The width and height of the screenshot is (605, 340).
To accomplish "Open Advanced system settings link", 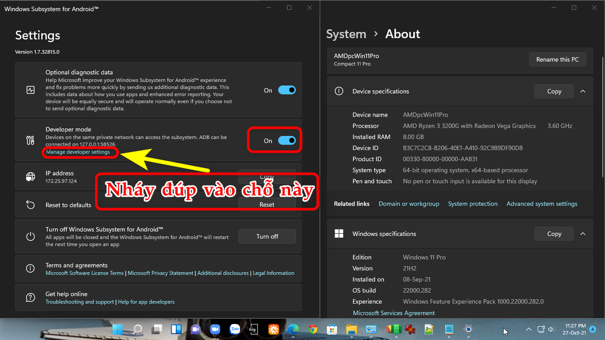I will pyautogui.click(x=542, y=204).
